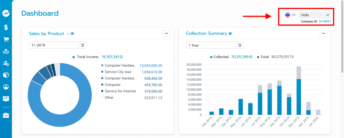
Task: Open the shopping cart sidebar icon
Action: click(x=6, y=39)
